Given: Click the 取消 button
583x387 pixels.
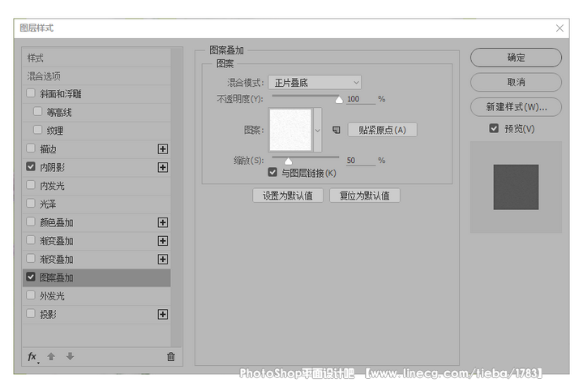Looking at the screenshot, I should (x=516, y=82).
